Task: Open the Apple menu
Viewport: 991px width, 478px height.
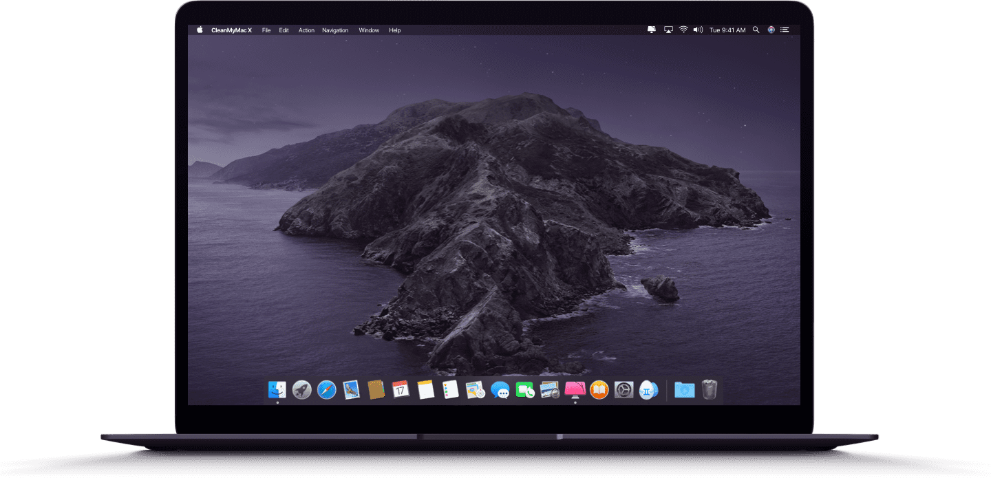Action: tap(200, 30)
